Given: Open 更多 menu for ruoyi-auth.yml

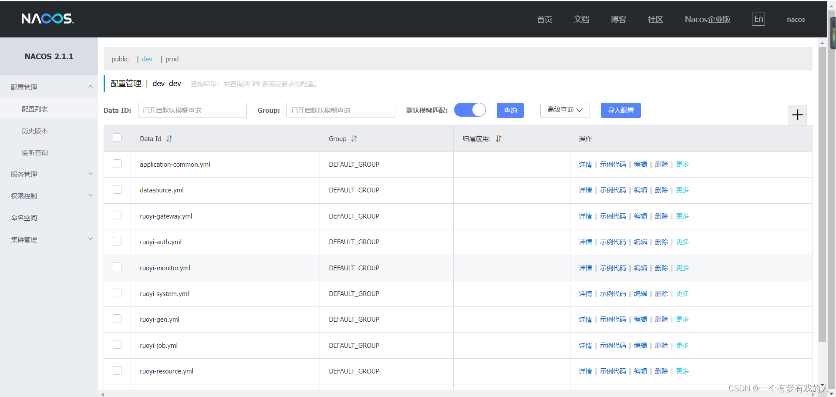Looking at the screenshot, I should 682,242.
